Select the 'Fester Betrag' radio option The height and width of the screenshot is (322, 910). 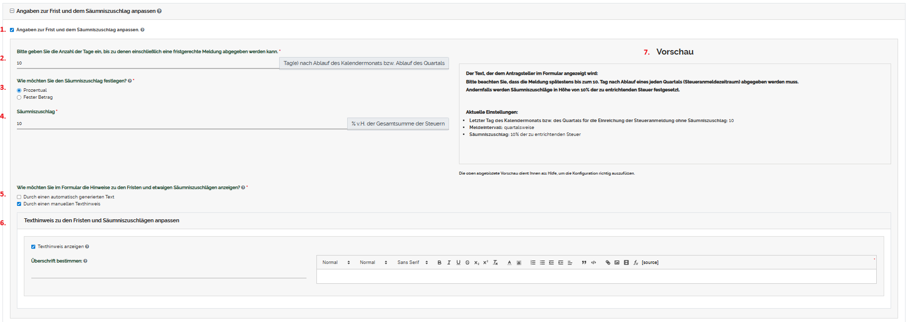[x=19, y=97]
